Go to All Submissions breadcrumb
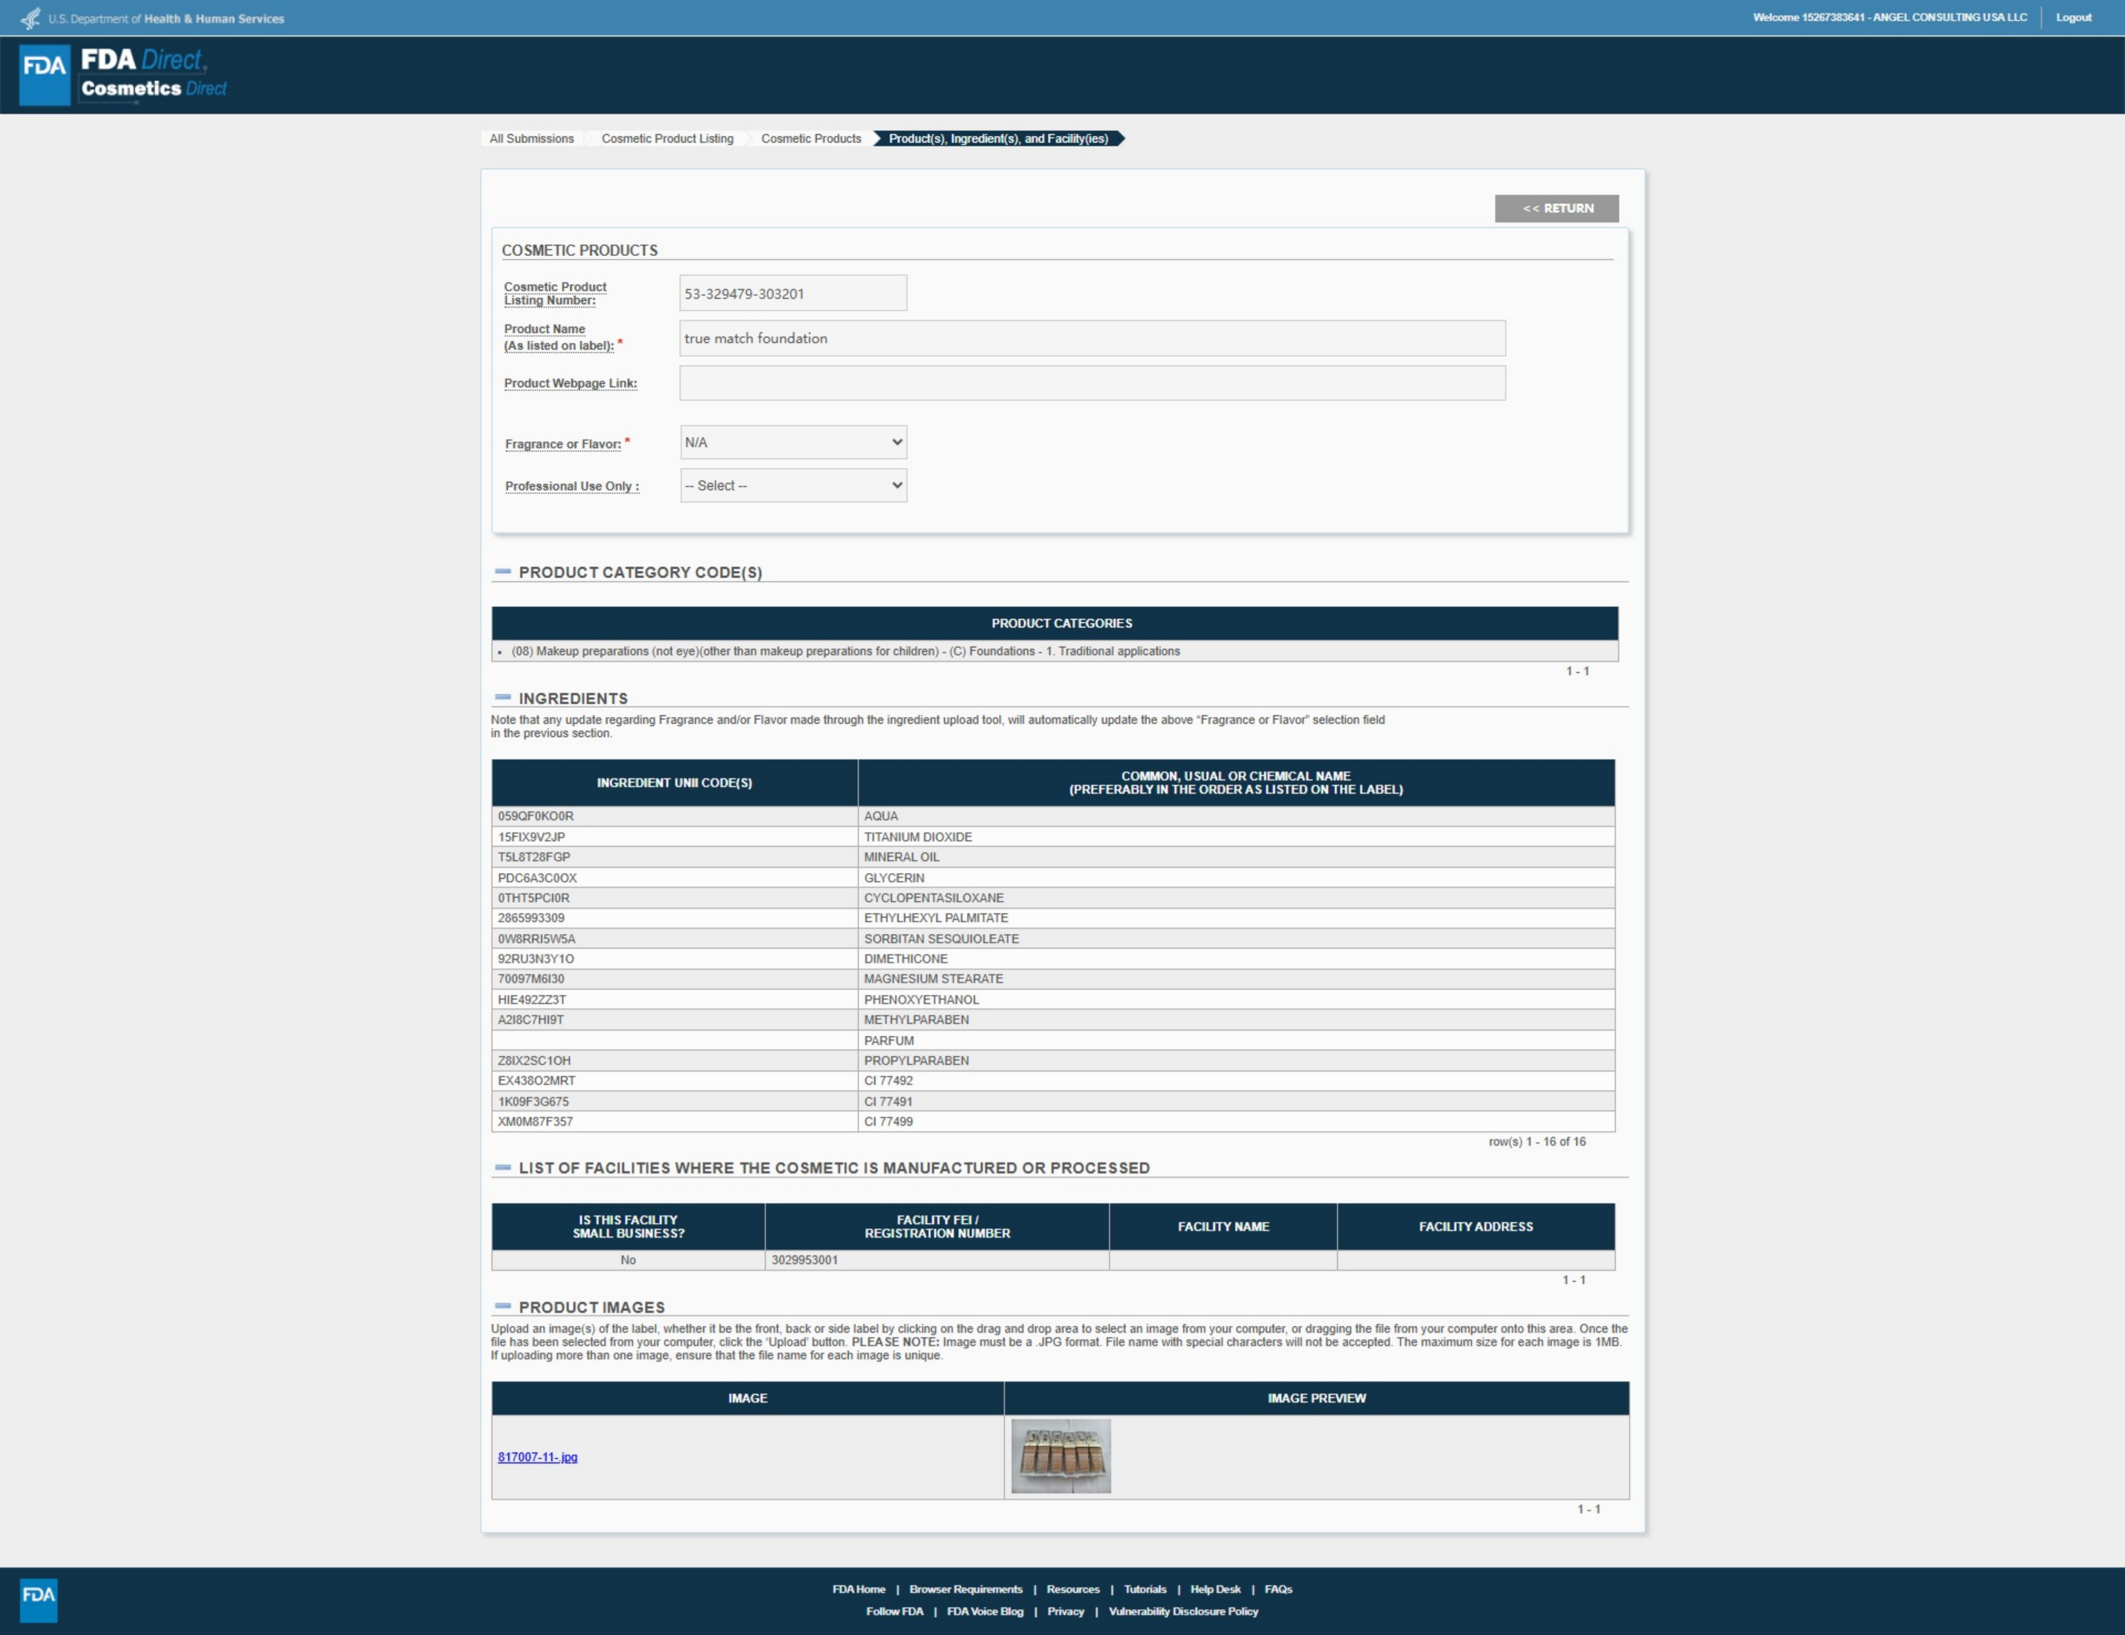 531,139
